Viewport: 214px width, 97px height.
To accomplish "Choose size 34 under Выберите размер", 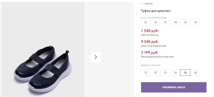I will coord(175,73).
